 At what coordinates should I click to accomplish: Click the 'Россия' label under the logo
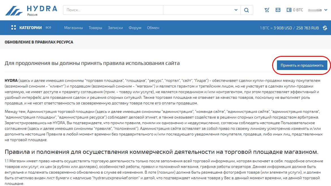click(32, 15)
